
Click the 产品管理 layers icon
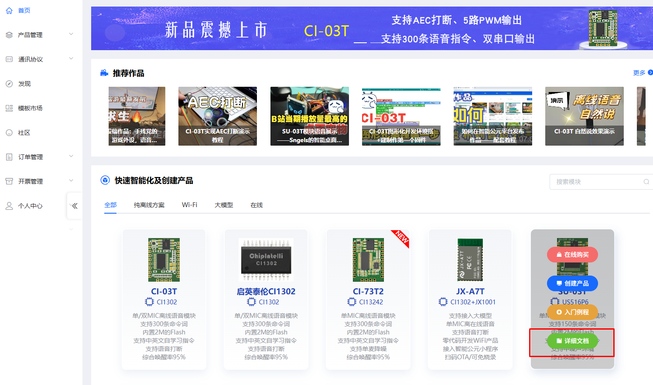9,35
